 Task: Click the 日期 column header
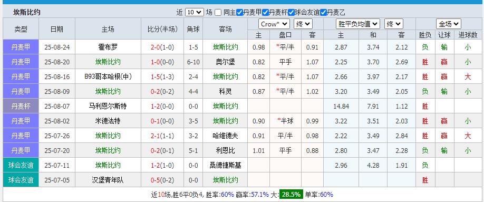click(x=57, y=29)
